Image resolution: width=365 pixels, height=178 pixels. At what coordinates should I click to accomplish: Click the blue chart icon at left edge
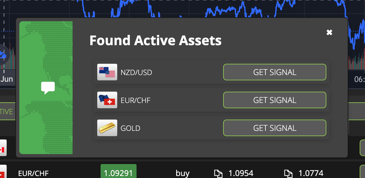click(3, 54)
